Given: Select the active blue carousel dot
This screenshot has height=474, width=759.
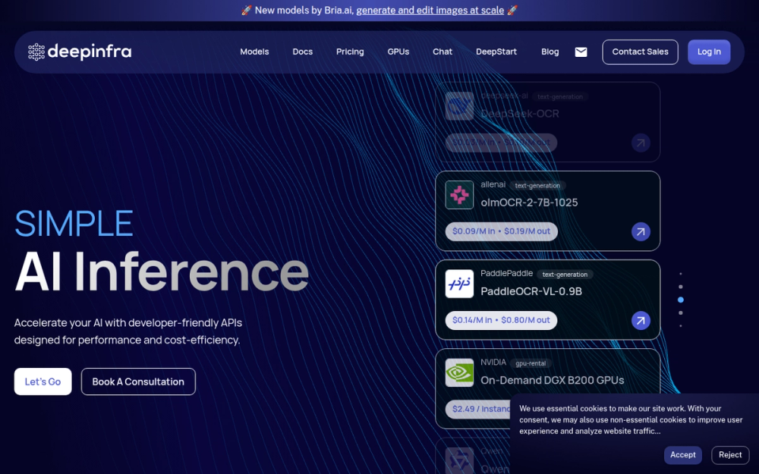Looking at the screenshot, I should (681, 300).
